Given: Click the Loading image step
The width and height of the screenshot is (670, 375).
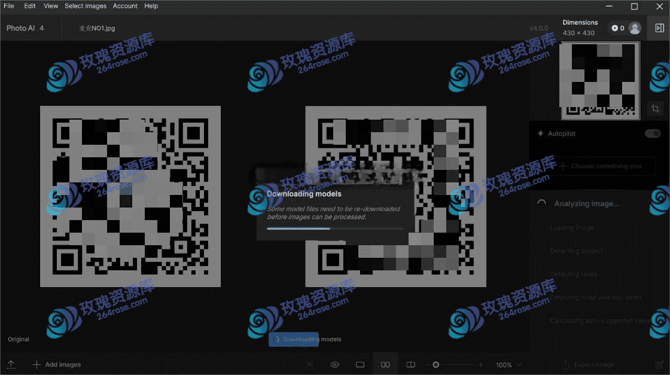Looking at the screenshot, I should coord(572,228).
